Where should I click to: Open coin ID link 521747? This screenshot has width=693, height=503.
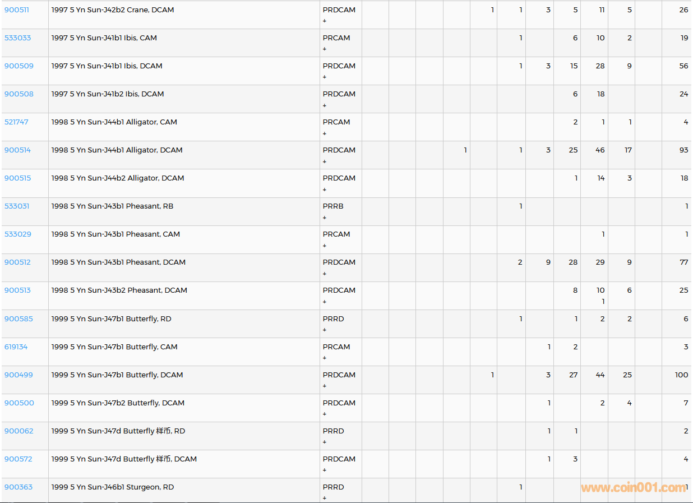click(x=16, y=122)
